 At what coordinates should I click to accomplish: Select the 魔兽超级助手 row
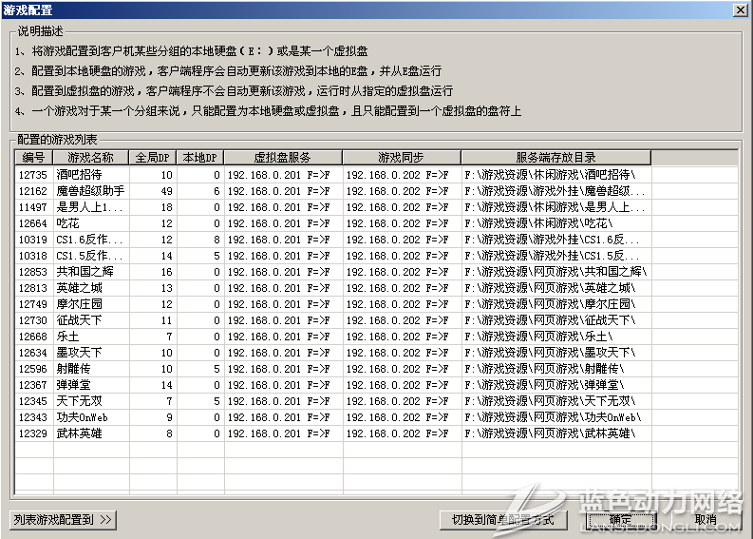90,191
